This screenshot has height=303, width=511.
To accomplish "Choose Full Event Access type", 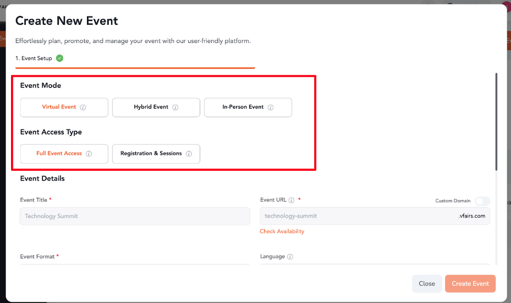I will tap(64, 154).
